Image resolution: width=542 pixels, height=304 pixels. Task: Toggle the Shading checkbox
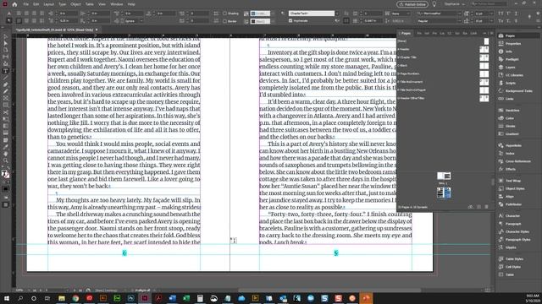pos(224,14)
